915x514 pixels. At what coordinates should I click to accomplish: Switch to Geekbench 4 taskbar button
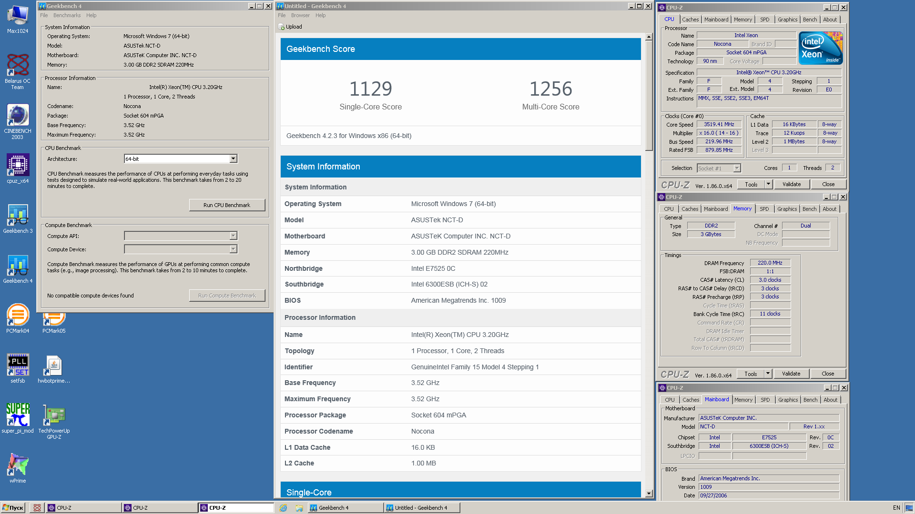pyautogui.click(x=346, y=508)
